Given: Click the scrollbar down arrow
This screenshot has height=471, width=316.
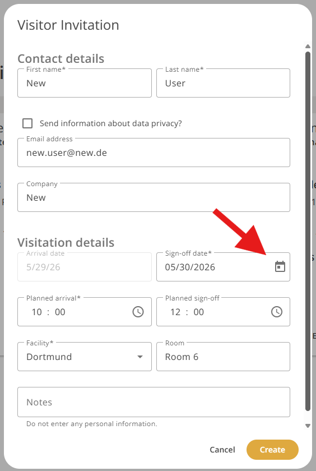Looking at the screenshot, I should coord(308,426).
